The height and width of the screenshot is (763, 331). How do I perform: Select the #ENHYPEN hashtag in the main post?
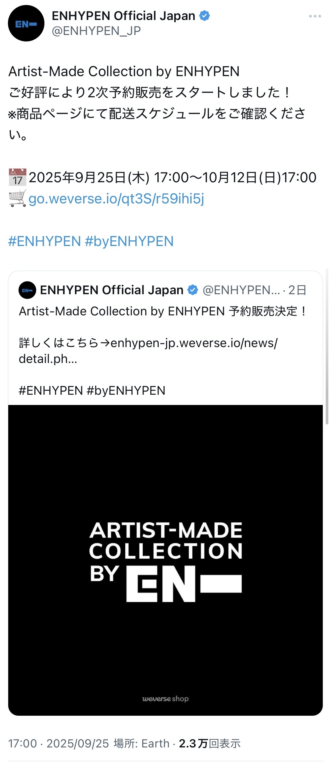tap(44, 241)
